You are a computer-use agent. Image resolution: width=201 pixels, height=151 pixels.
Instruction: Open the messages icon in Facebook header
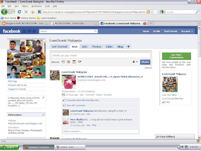pos(29,31)
